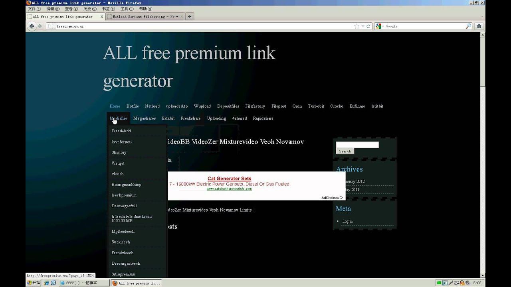Open the Uploading navigation link
The height and width of the screenshot is (287, 511).
(216, 118)
